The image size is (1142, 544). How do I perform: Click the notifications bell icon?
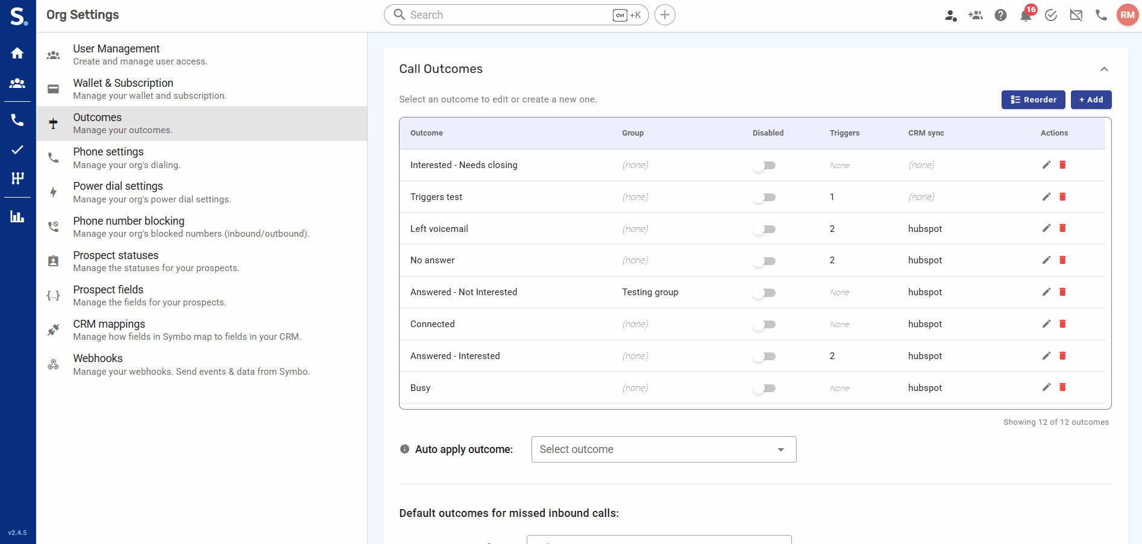(1025, 16)
